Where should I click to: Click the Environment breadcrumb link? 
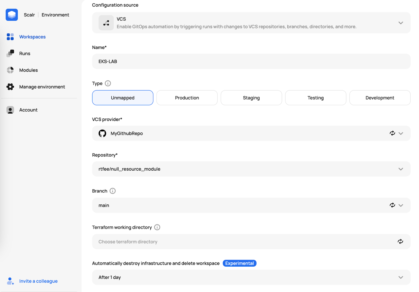[55, 15]
